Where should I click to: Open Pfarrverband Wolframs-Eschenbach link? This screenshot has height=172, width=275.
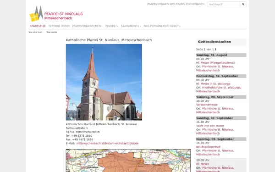pyautogui.click(x=176, y=4)
